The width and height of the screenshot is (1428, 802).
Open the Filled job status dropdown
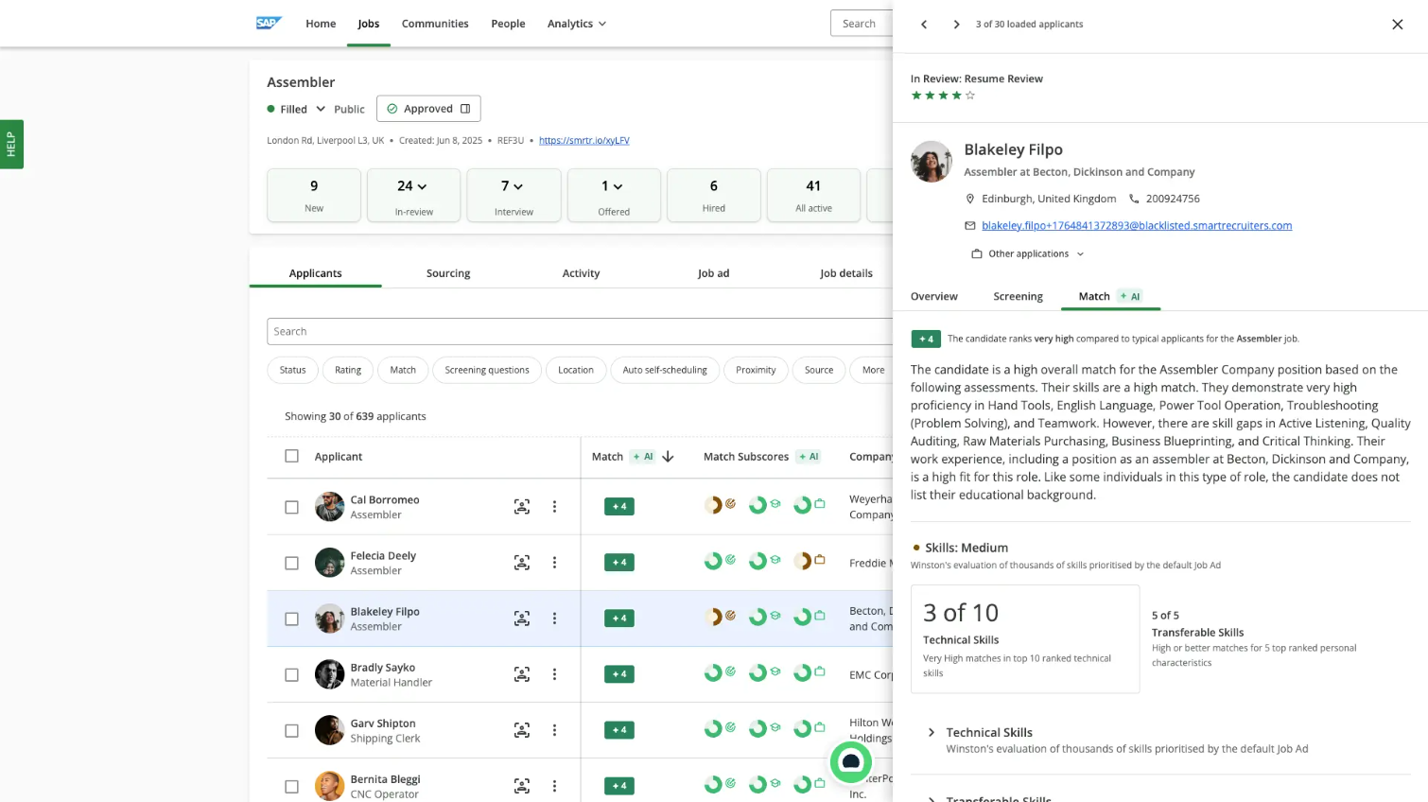[x=297, y=109]
